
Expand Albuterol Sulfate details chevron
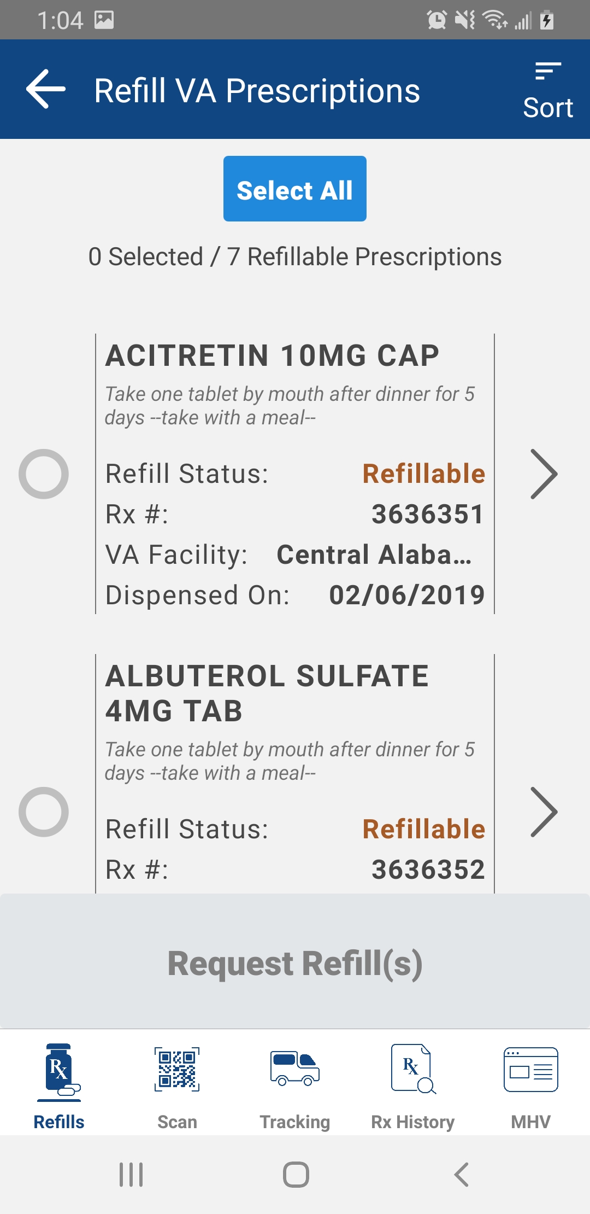(x=544, y=812)
